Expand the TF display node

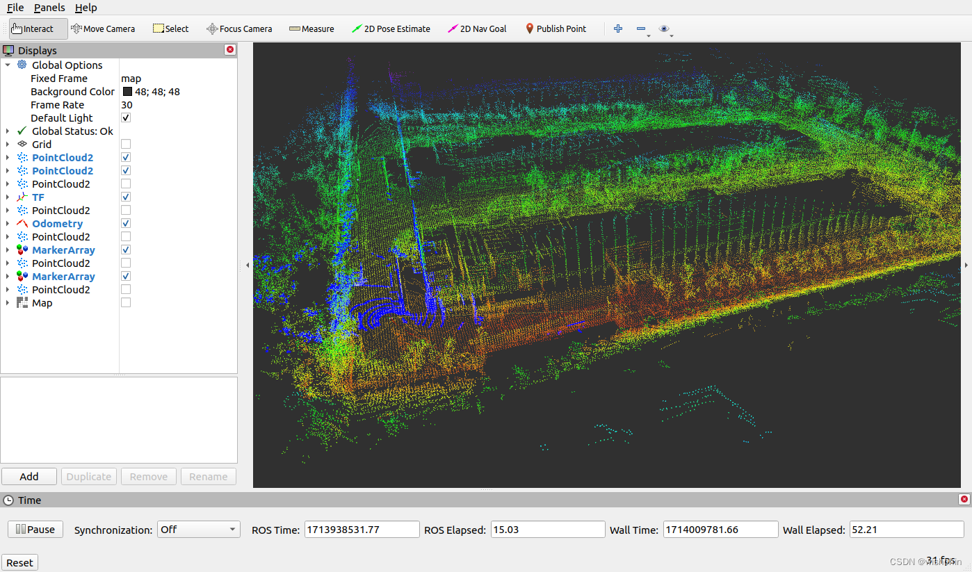[8, 197]
